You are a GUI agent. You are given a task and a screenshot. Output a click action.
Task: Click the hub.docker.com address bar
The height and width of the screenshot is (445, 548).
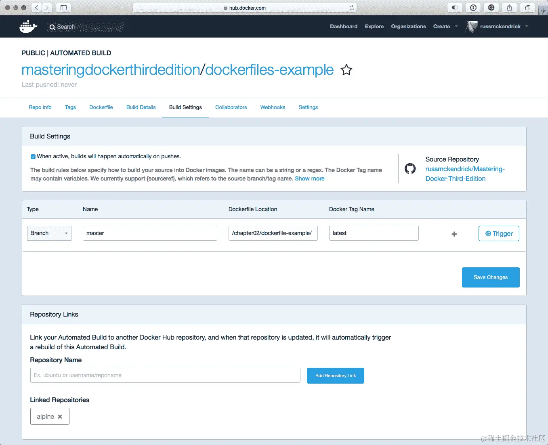pos(245,8)
